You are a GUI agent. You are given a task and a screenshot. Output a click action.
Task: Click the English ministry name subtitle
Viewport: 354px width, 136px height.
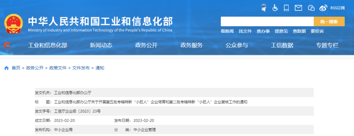coord(100,30)
